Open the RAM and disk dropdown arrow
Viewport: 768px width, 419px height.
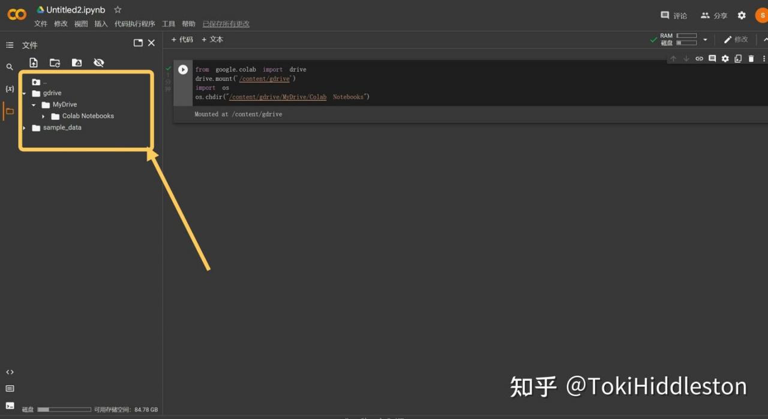pos(705,40)
